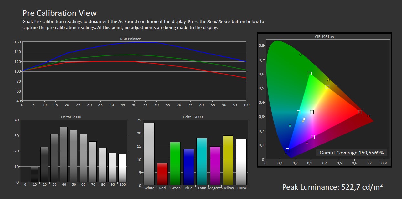Click the Red bar in color DeltaE chart
Screen dimensions: 402x199
coord(162,174)
